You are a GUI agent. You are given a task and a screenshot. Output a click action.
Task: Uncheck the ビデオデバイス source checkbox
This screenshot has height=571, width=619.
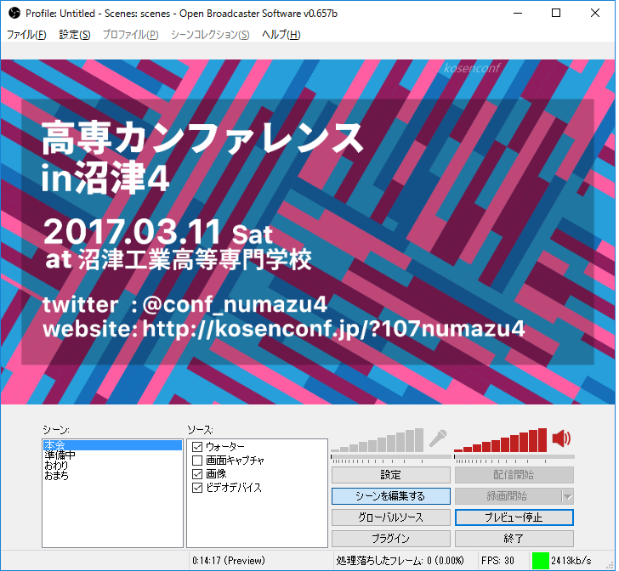coord(197,488)
